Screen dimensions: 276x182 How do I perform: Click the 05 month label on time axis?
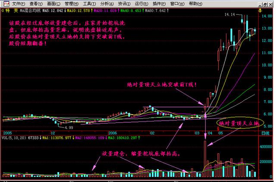click(x=220, y=133)
